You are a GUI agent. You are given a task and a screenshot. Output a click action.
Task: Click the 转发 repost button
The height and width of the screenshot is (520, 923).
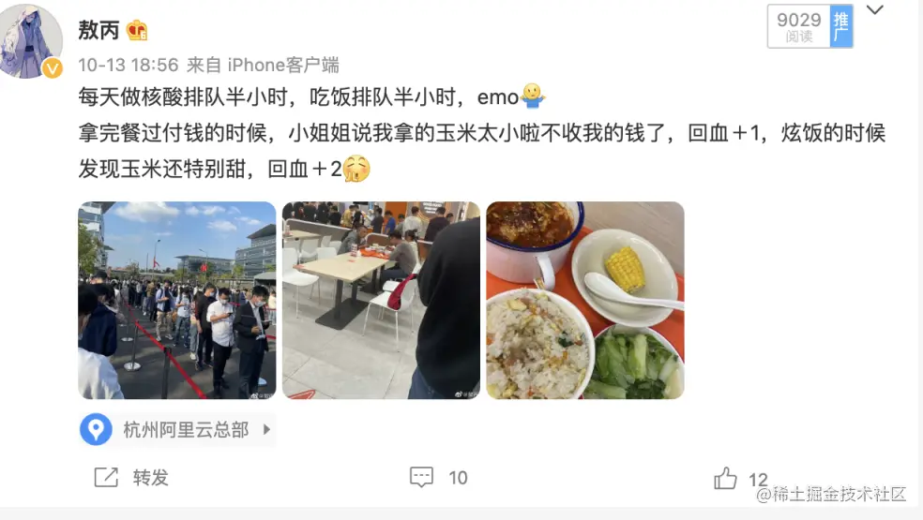click(151, 478)
